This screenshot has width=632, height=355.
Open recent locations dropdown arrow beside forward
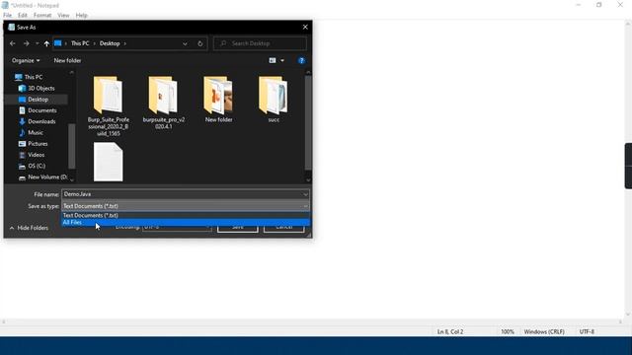[37, 43]
